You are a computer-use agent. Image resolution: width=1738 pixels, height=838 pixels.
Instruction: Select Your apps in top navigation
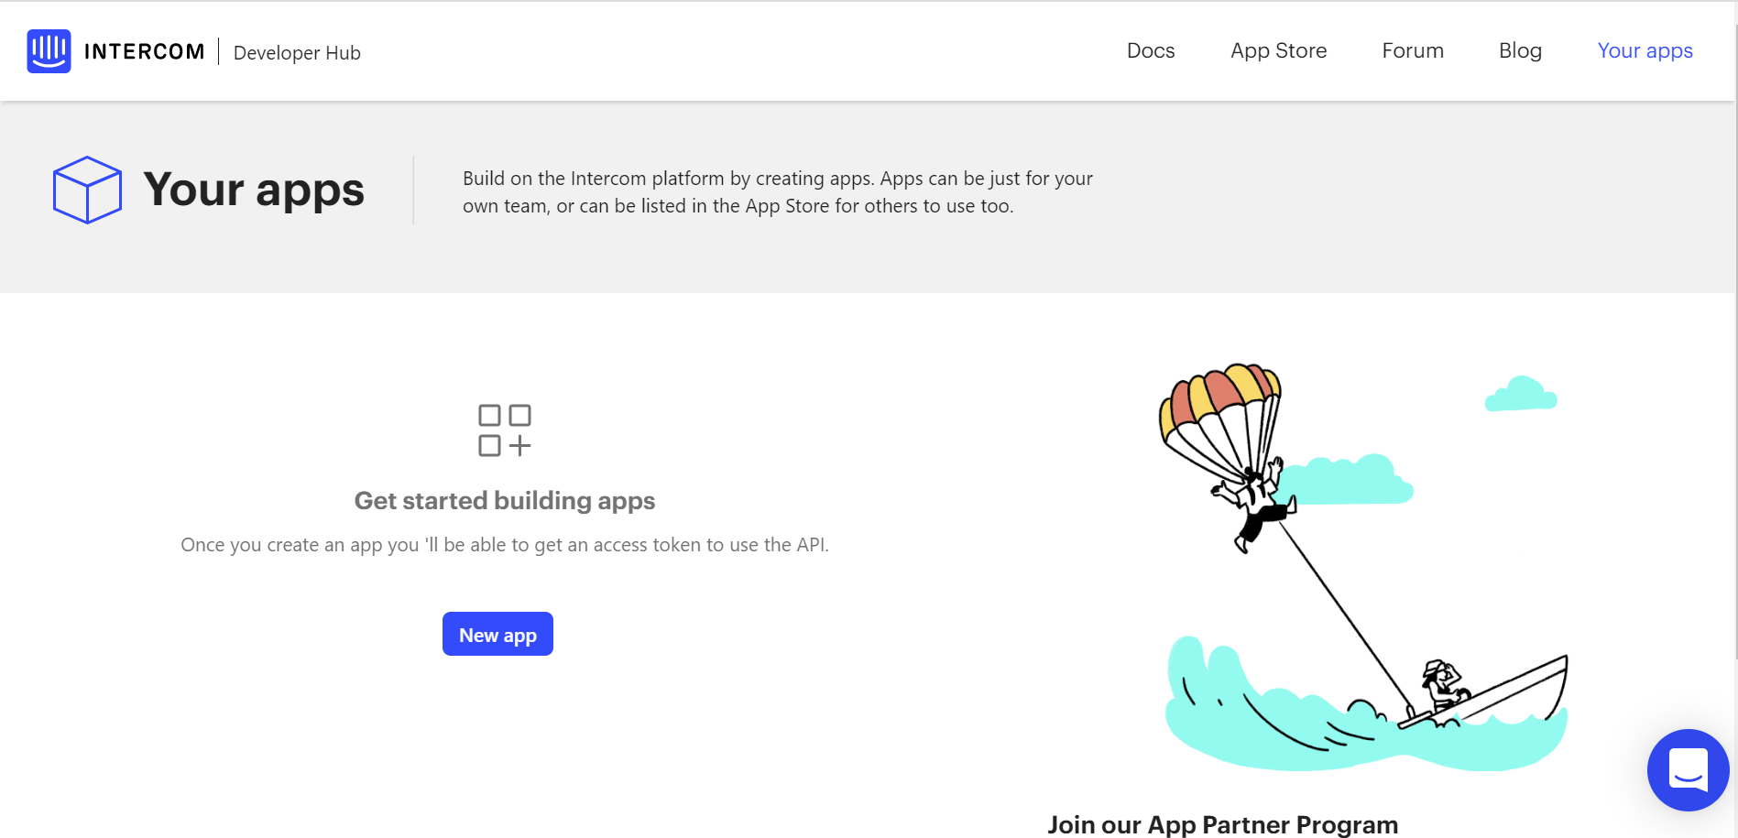(1645, 51)
